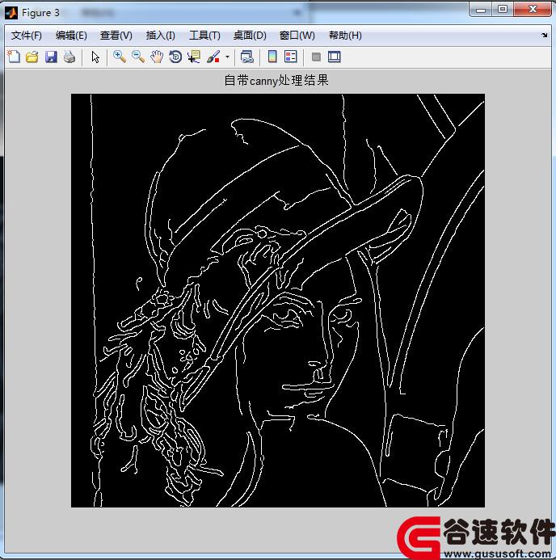556x560 pixels.
Task: Close the Figure 3 window
Action: [x=533, y=9]
